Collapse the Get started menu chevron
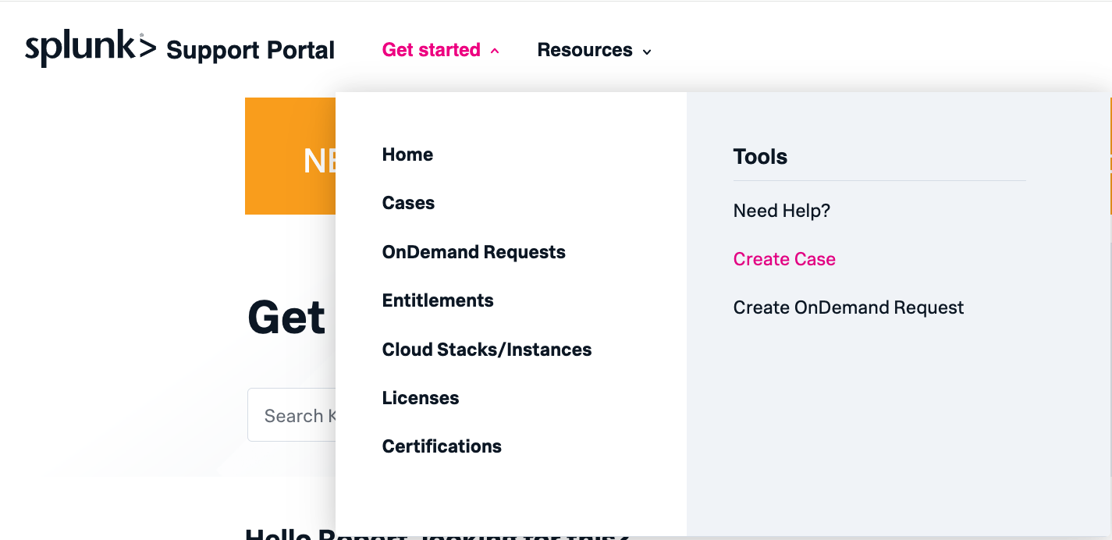Image resolution: width=1112 pixels, height=540 pixels. click(x=494, y=50)
